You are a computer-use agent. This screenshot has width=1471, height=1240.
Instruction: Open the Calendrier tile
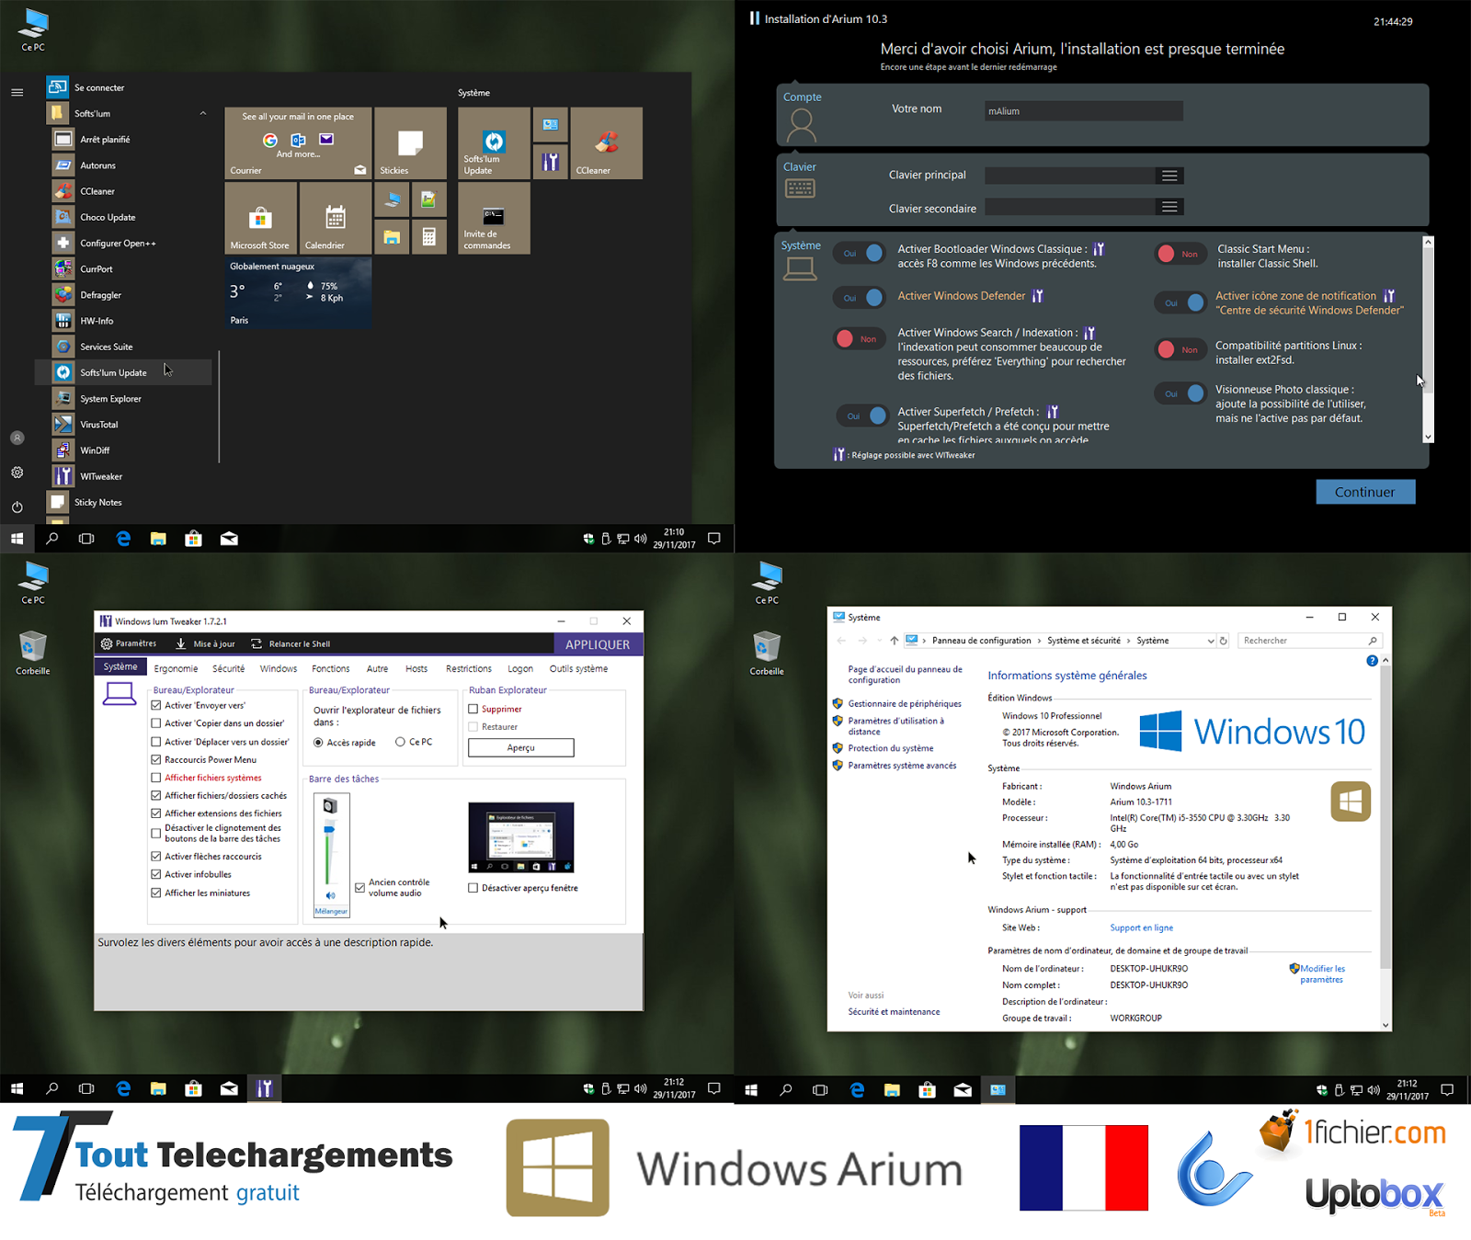click(336, 218)
